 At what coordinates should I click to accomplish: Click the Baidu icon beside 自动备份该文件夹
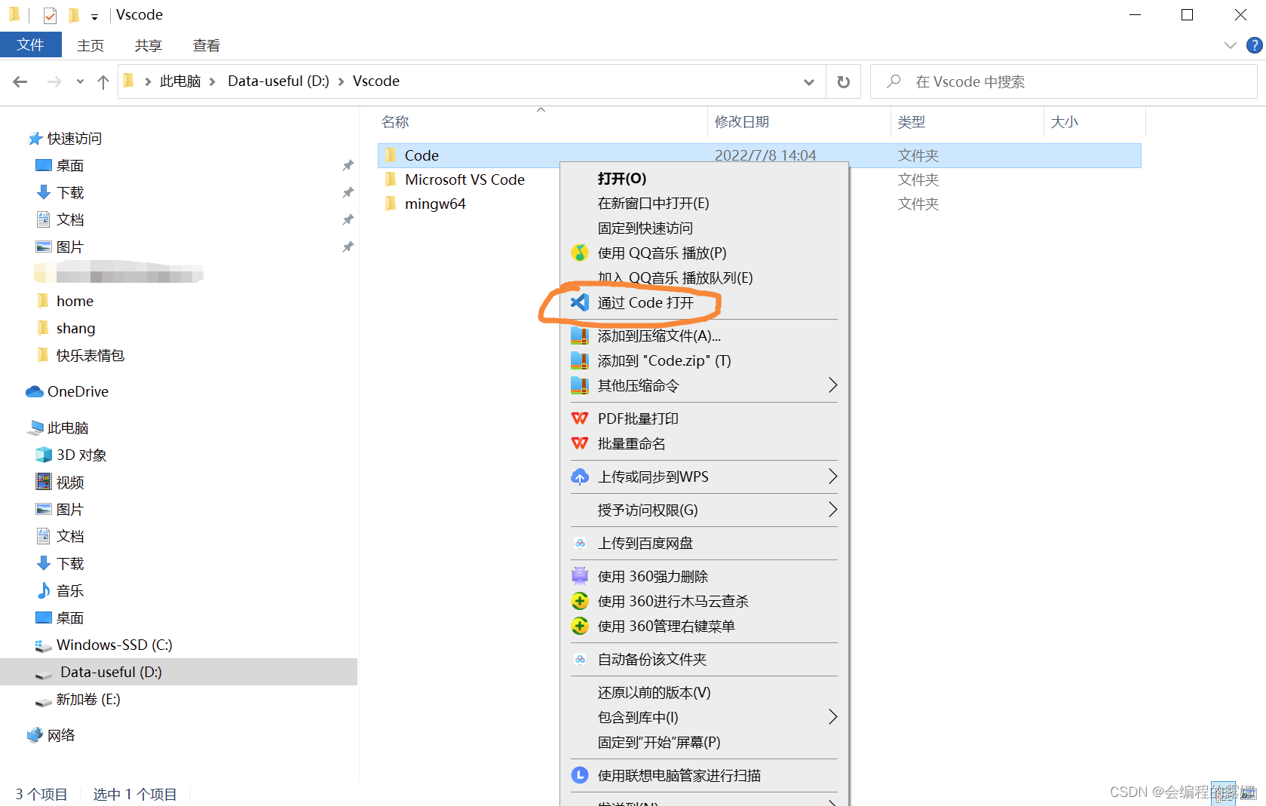coord(579,659)
